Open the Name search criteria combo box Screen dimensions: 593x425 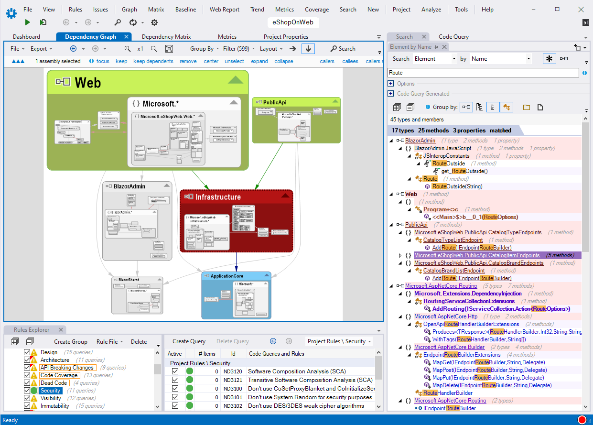501,59
